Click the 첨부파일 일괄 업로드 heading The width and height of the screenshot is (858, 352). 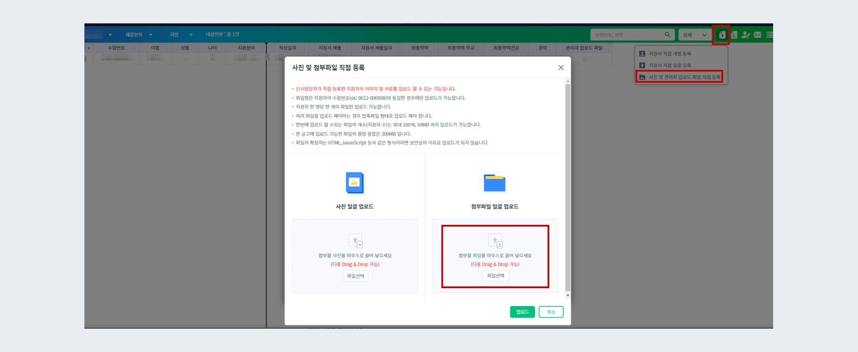(x=495, y=206)
